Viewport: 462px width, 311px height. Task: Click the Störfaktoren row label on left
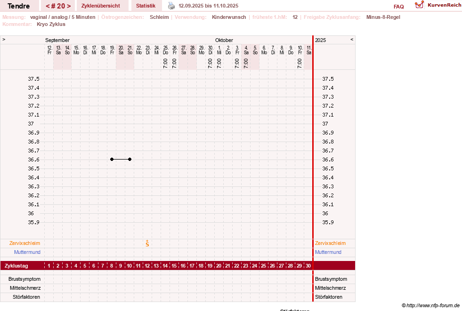26,297
